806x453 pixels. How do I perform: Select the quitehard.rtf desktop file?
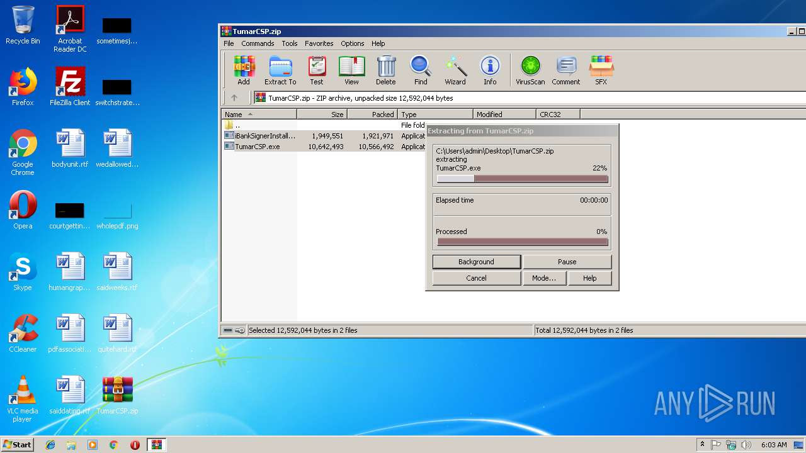(x=117, y=333)
